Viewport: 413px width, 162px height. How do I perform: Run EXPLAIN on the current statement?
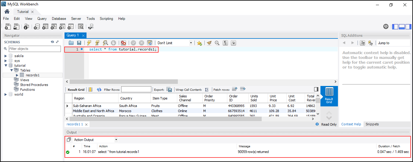click(106, 43)
